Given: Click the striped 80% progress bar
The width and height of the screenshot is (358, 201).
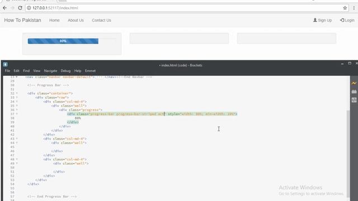Looking at the screenshot, I should tap(63, 41).
